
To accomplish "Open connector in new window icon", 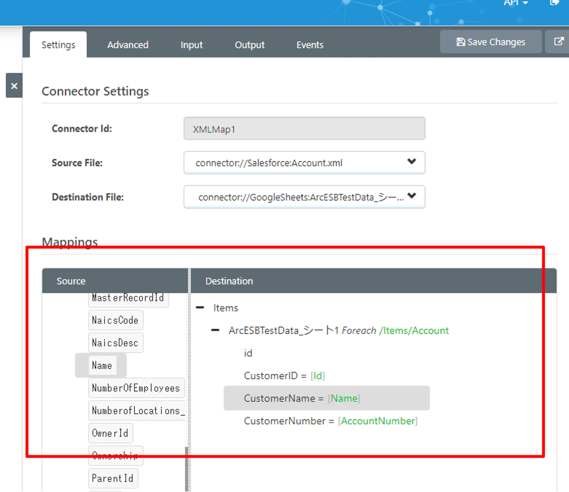I will [x=558, y=42].
